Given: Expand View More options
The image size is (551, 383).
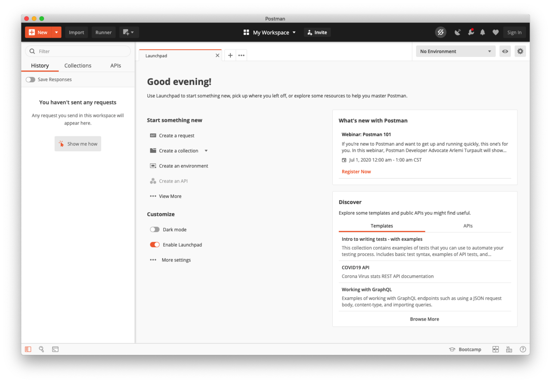Looking at the screenshot, I should [x=166, y=196].
